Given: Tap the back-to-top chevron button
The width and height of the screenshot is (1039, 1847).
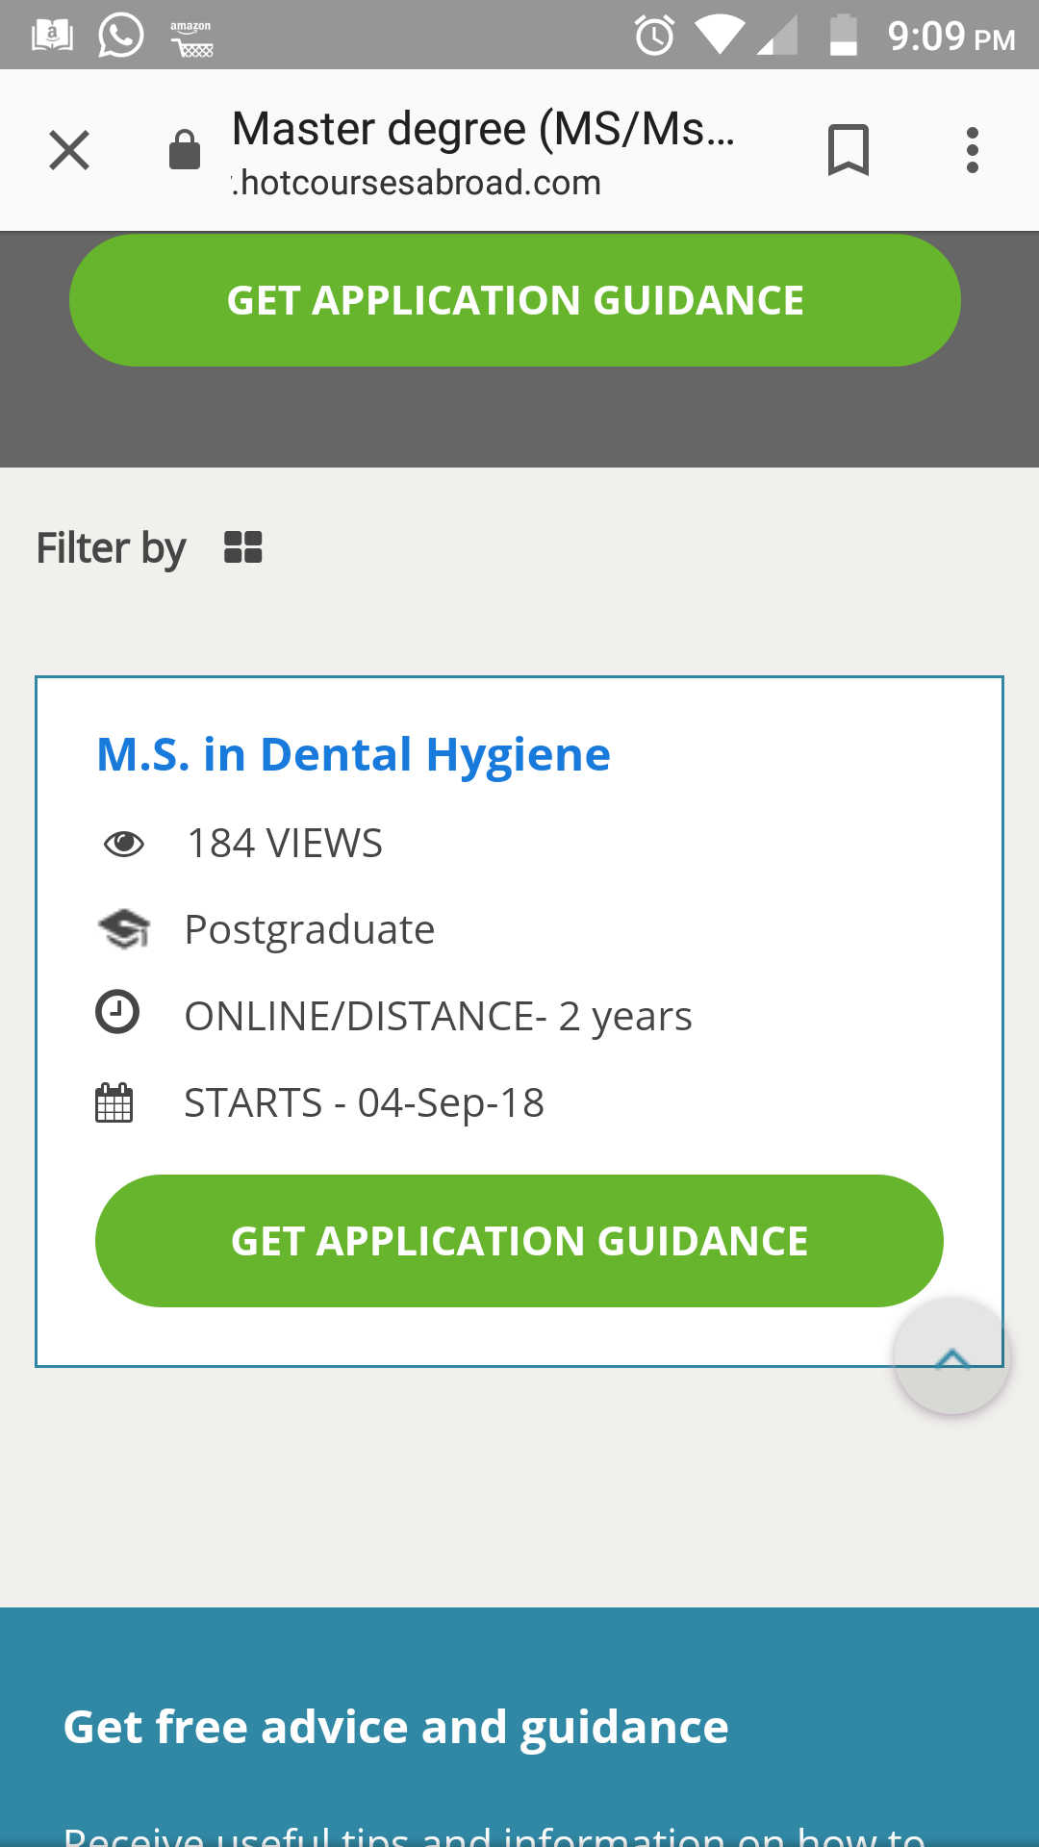Looking at the screenshot, I should coord(951,1356).
